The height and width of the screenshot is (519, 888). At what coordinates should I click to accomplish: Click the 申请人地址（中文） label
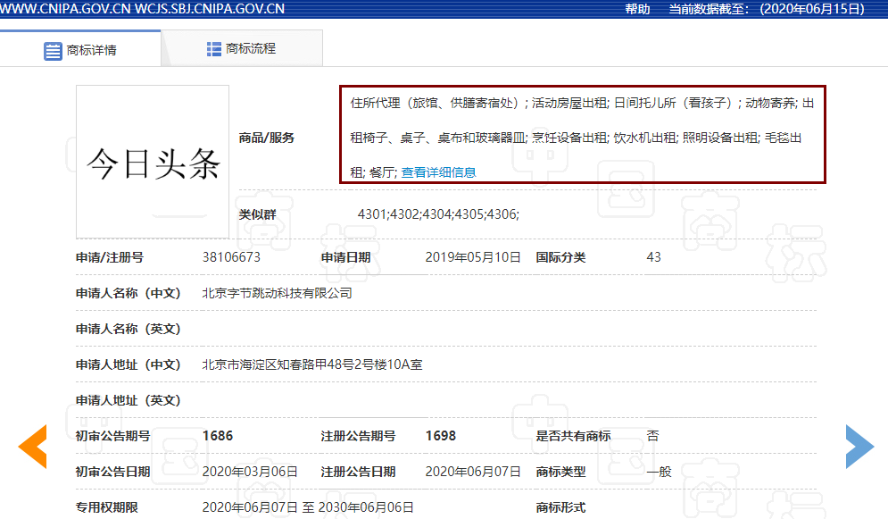[128, 364]
